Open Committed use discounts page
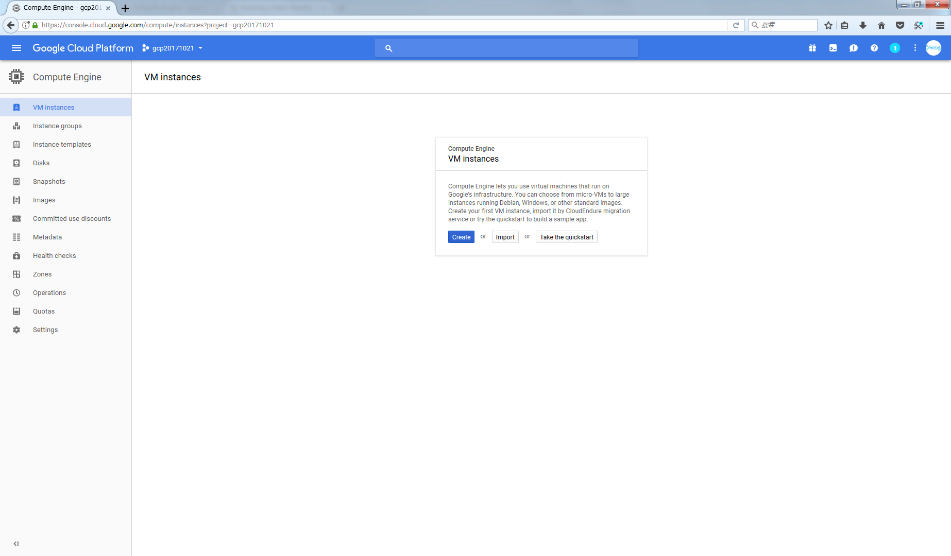This screenshot has width=951, height=556. [x=66, y=218]
